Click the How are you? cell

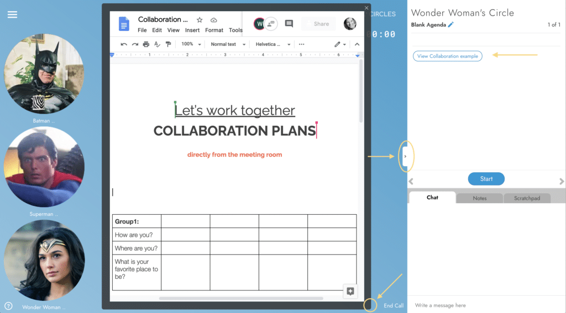point(137,235)
